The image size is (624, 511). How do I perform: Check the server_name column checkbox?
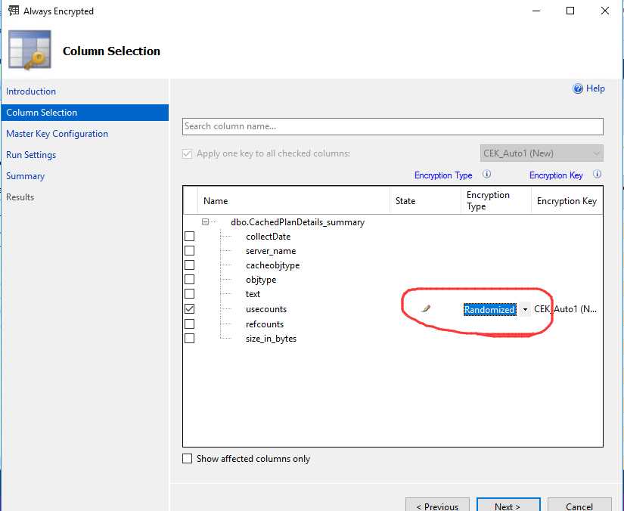pyautogui.click(x=189, y=250)
